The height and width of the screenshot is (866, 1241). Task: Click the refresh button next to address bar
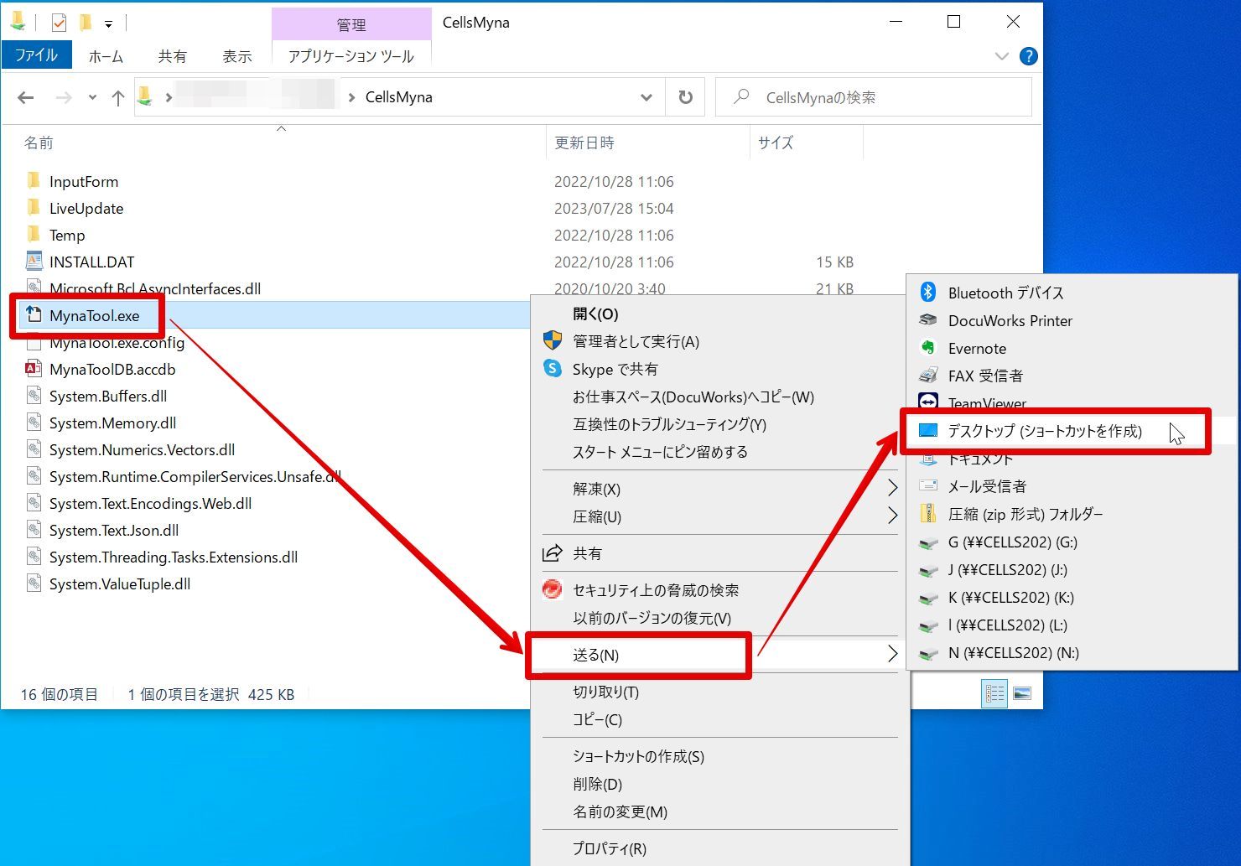click(686, 97)
